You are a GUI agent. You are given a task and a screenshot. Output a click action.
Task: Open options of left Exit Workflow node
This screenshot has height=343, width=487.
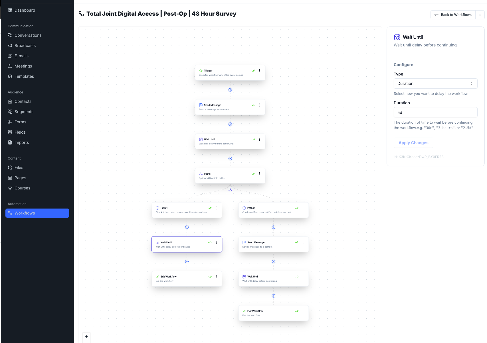(x=216, y=277)
